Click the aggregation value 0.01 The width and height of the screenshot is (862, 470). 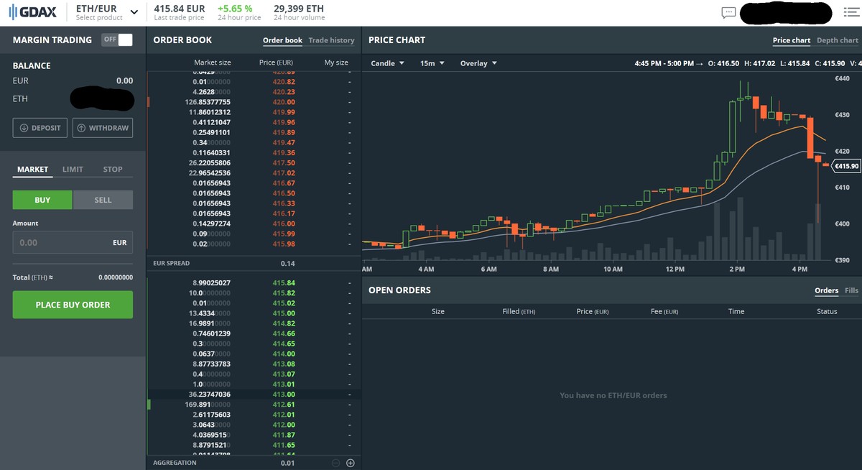pyautogui.click(x=287, y=463)
